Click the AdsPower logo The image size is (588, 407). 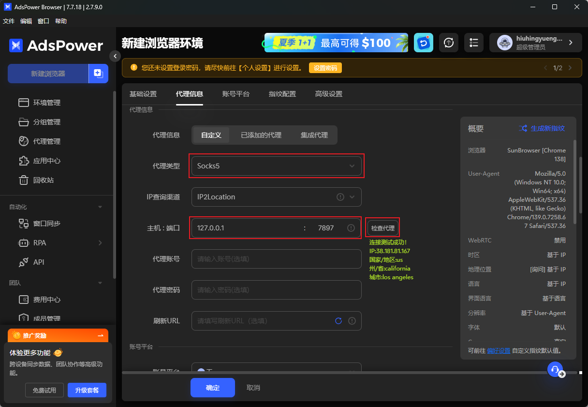[x=56, y=45]
